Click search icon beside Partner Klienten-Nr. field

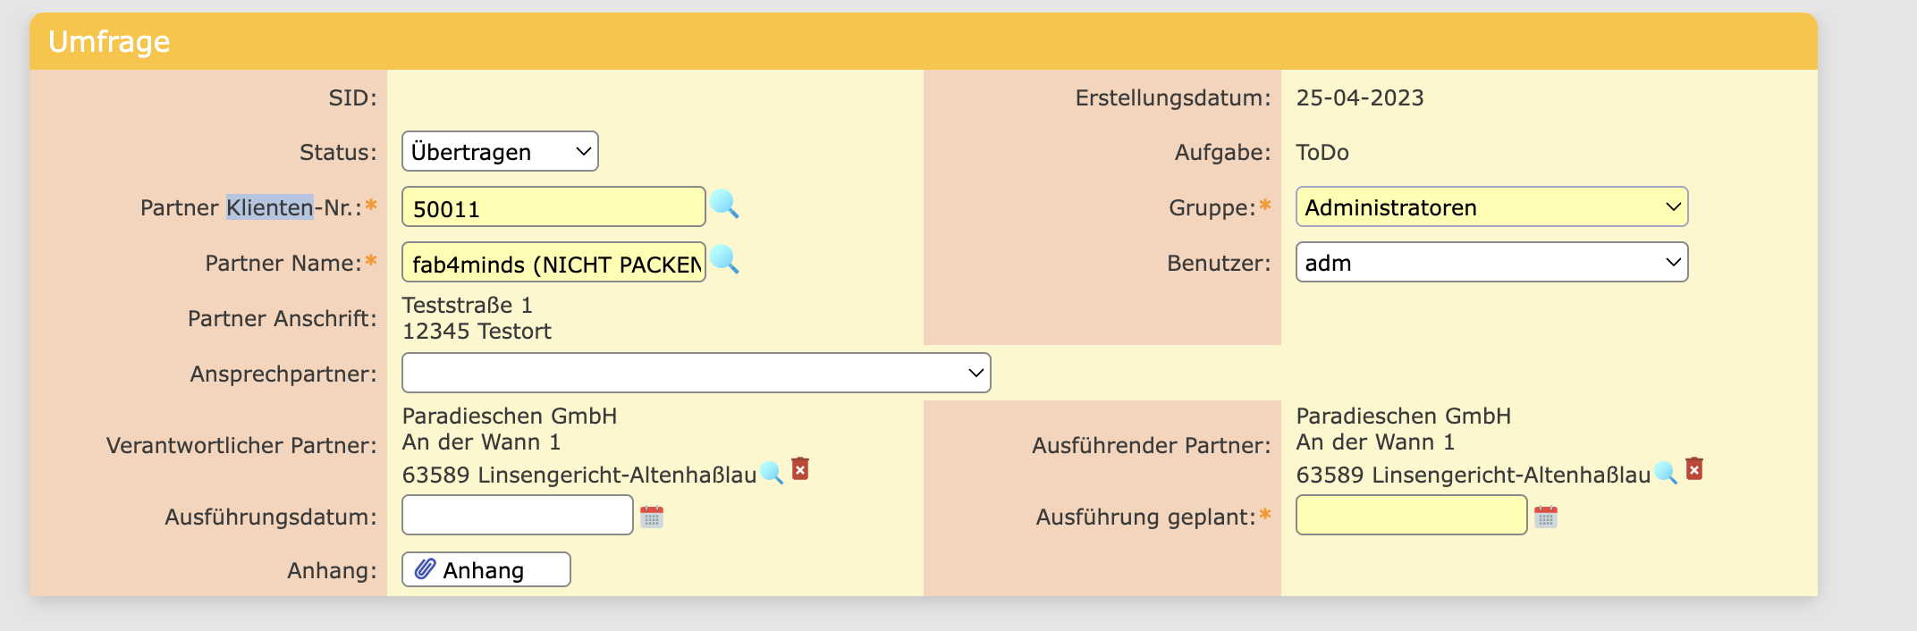pyautogui.click(x=724, y=205)
